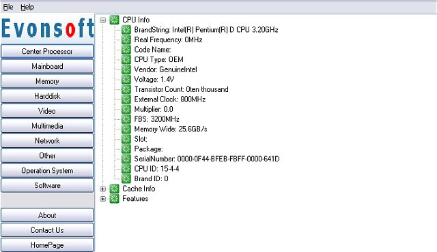Click the green icon beside Cache Info
This screenshot has width=437, height=252.
tap(114, 189)
